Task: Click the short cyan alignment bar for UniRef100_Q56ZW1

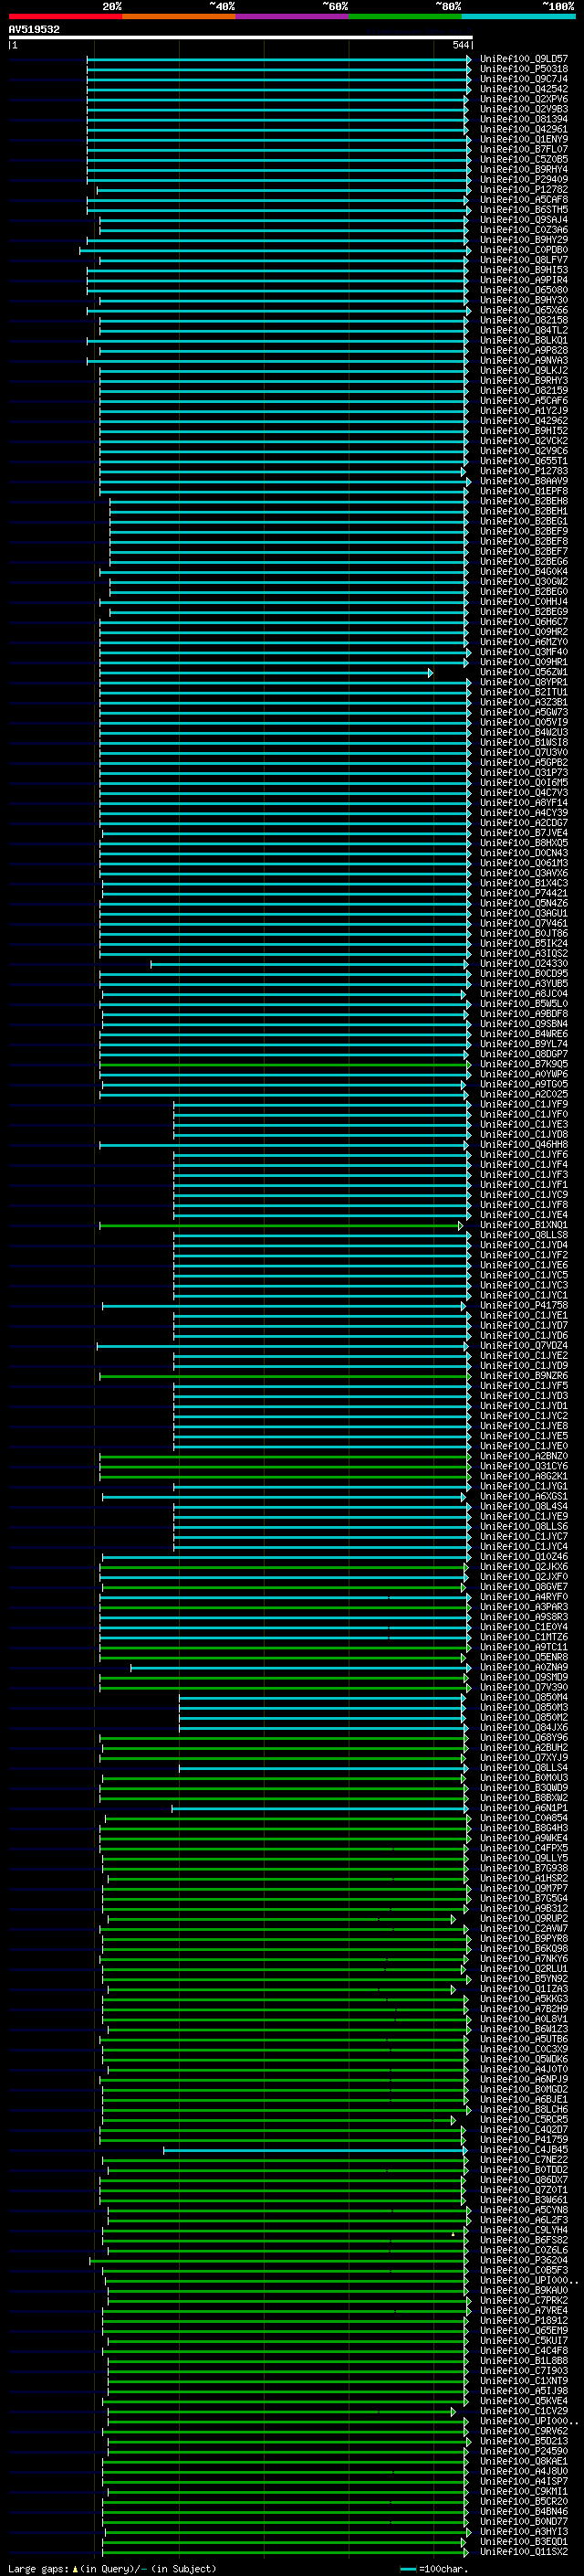Action: click(x=266, y=673)
